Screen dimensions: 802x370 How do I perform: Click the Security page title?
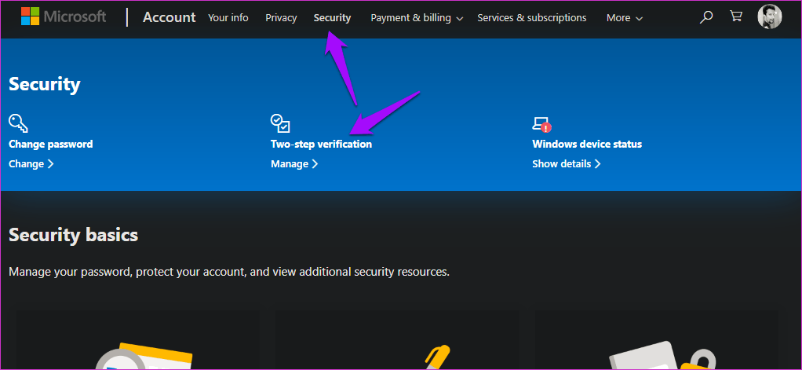click(45, 84)
